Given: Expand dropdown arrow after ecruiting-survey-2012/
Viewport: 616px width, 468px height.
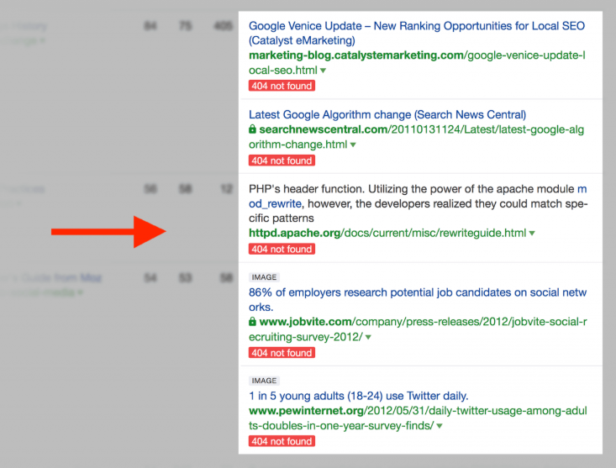Looking at the screenshot, I should [368, 337].
